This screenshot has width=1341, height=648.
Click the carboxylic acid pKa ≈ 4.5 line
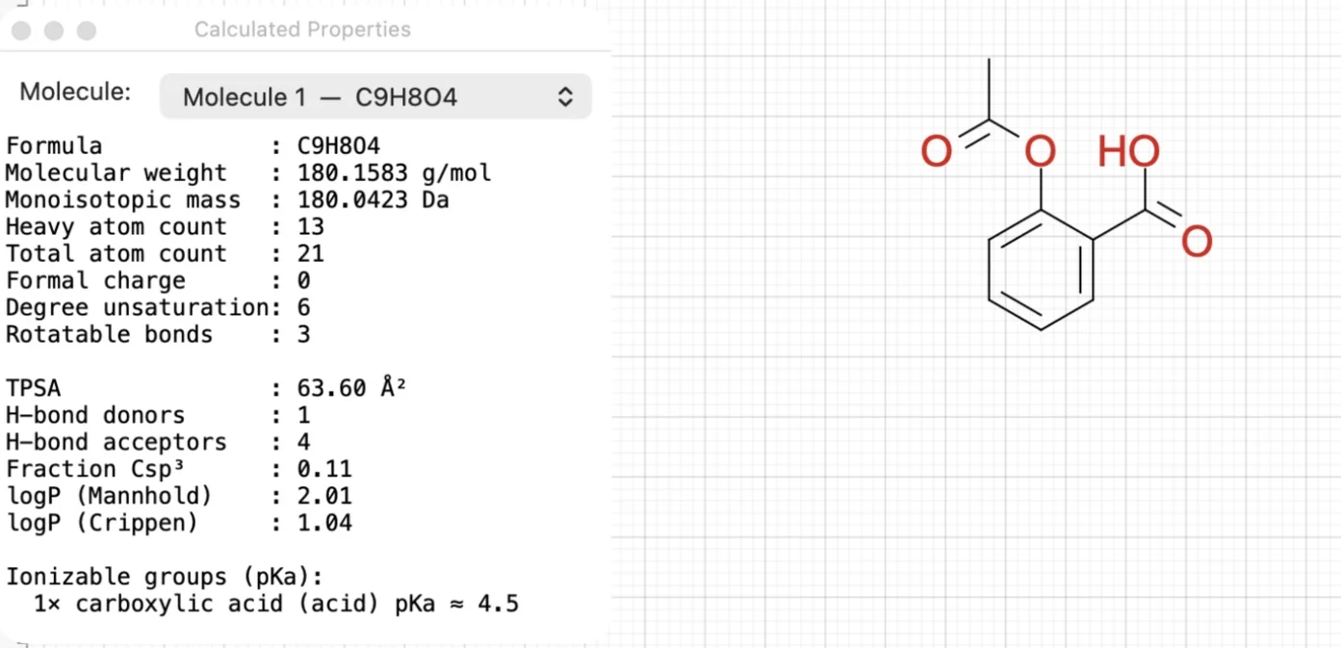277,604
